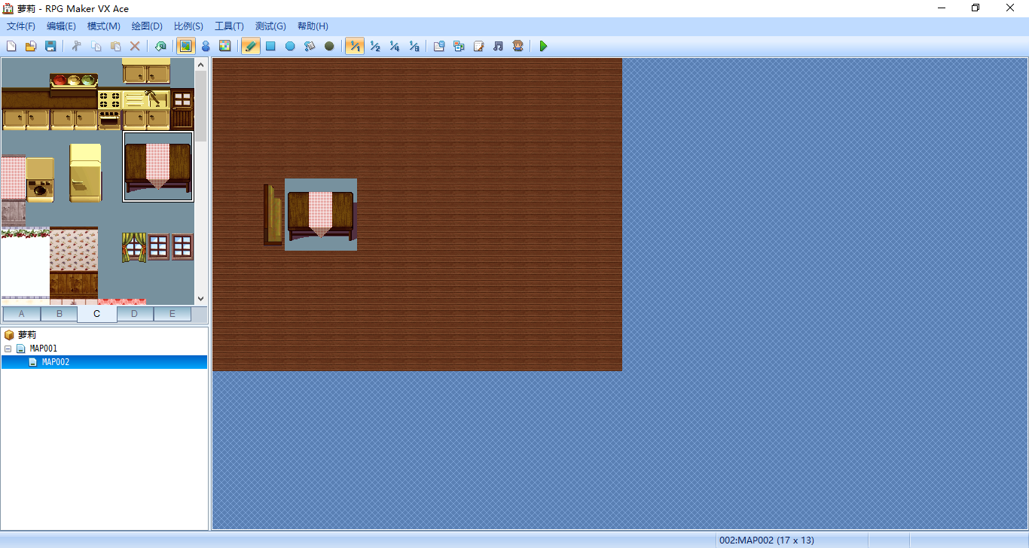Open the Character Generator icon
The width and height of the screenshot is (1029, 548).
[518, 46]
